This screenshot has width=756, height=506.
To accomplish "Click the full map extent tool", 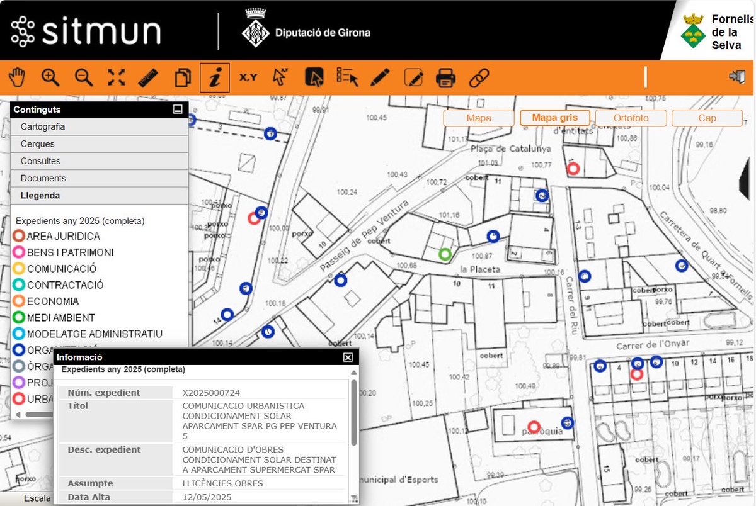I will pos(116,77).
